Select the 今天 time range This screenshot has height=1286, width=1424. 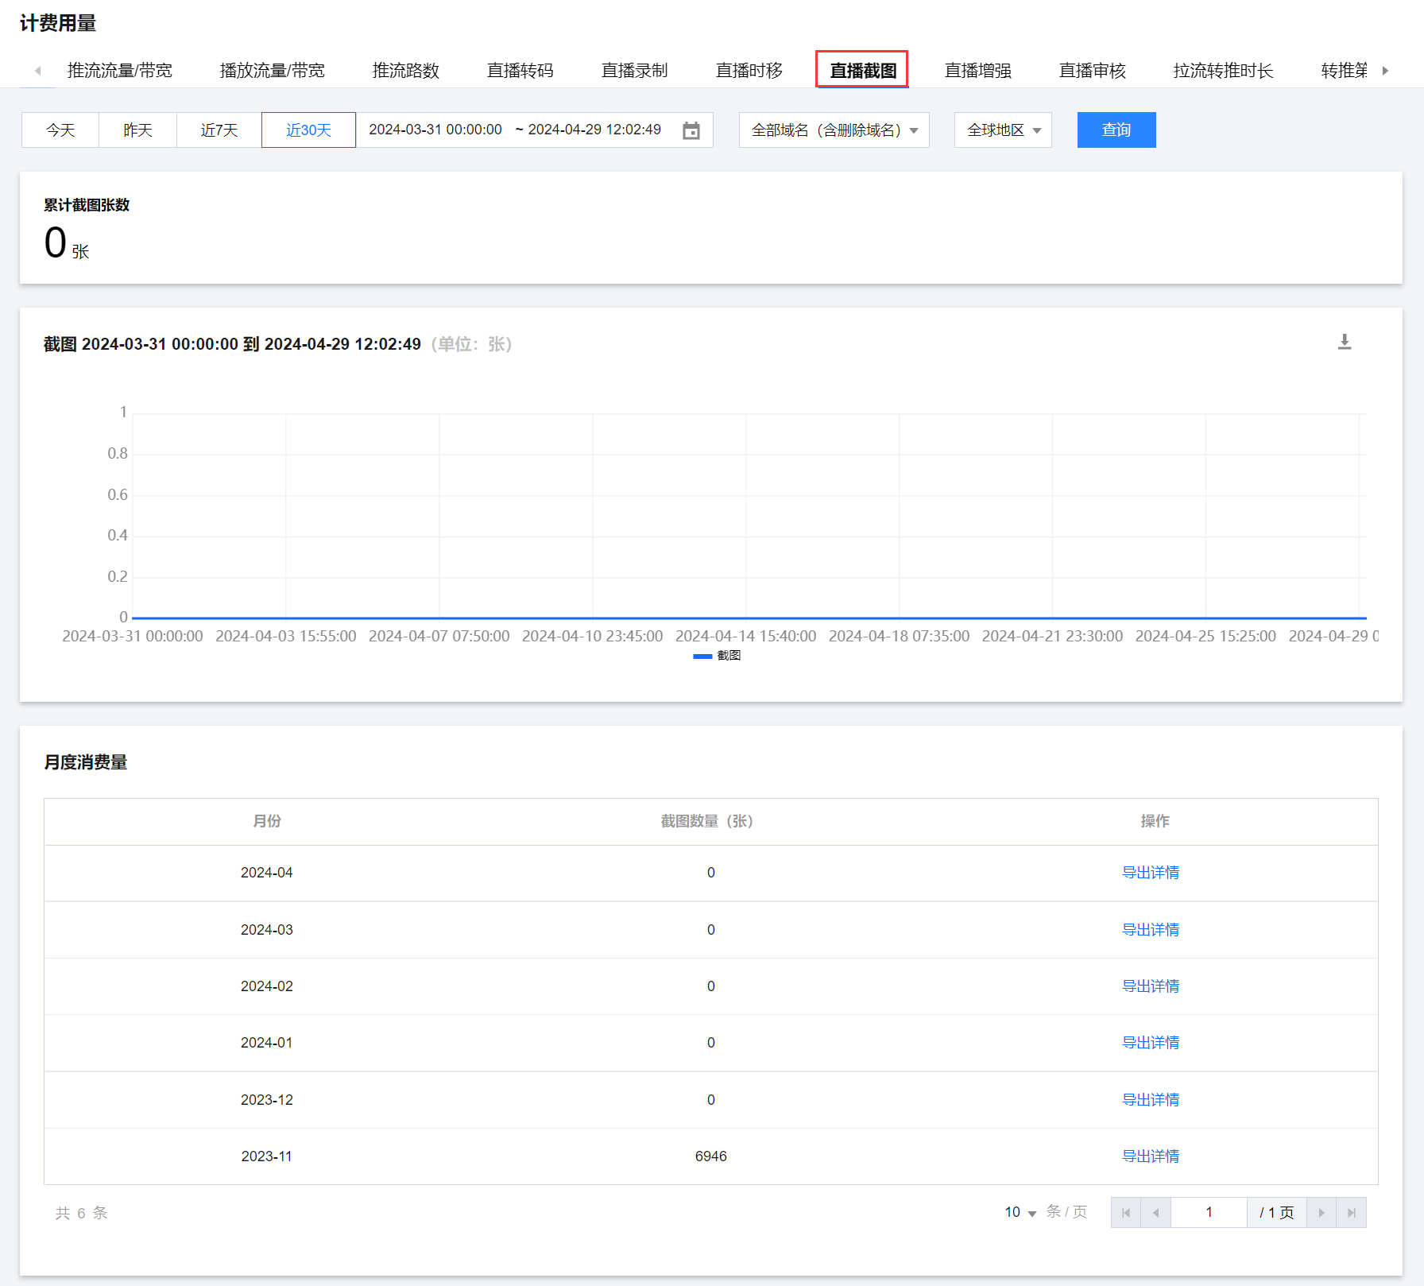(60, 130)
